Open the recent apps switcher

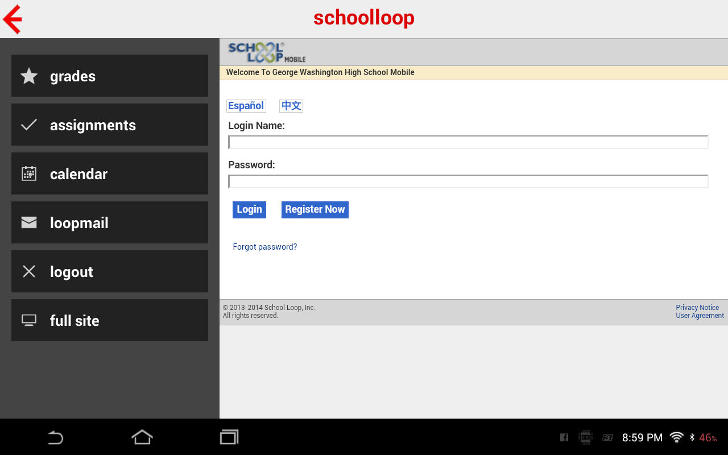coord(229,437)
